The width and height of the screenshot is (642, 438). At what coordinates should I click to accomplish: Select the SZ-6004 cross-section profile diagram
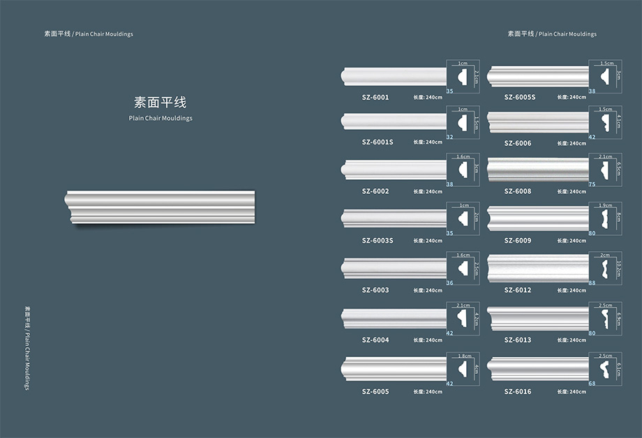click(x=463, y=319)
